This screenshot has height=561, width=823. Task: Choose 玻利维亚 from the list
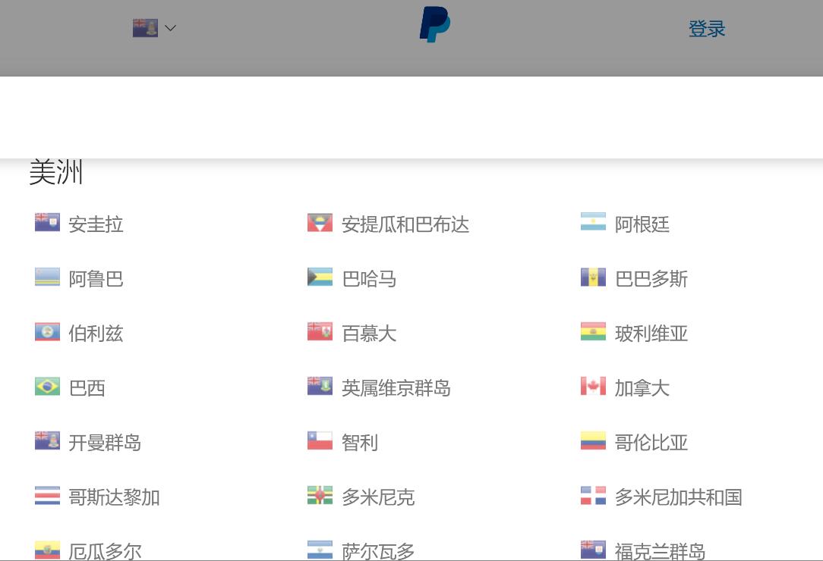651,334
